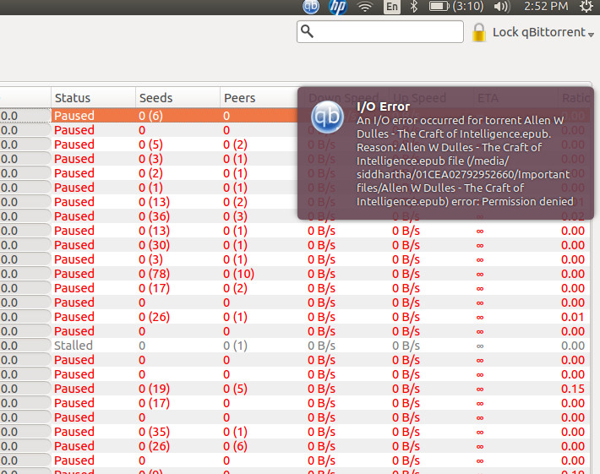
Task: Select the Paused cell in the orange highlighted row
Action: 74,116
